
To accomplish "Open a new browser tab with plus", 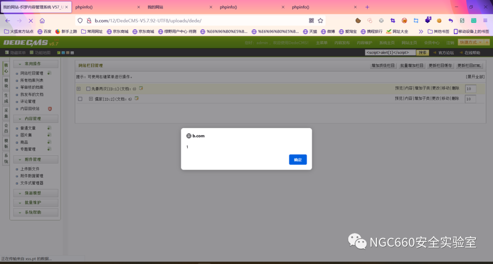I will 367,7.
